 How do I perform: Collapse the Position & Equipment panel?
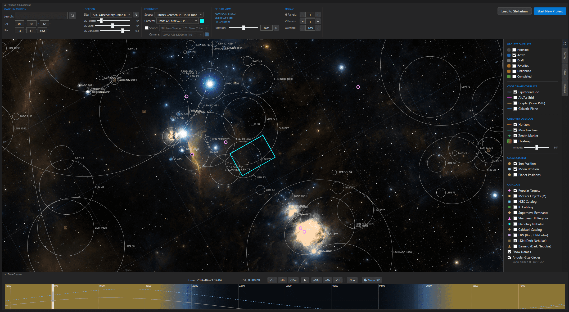[5, 5]
